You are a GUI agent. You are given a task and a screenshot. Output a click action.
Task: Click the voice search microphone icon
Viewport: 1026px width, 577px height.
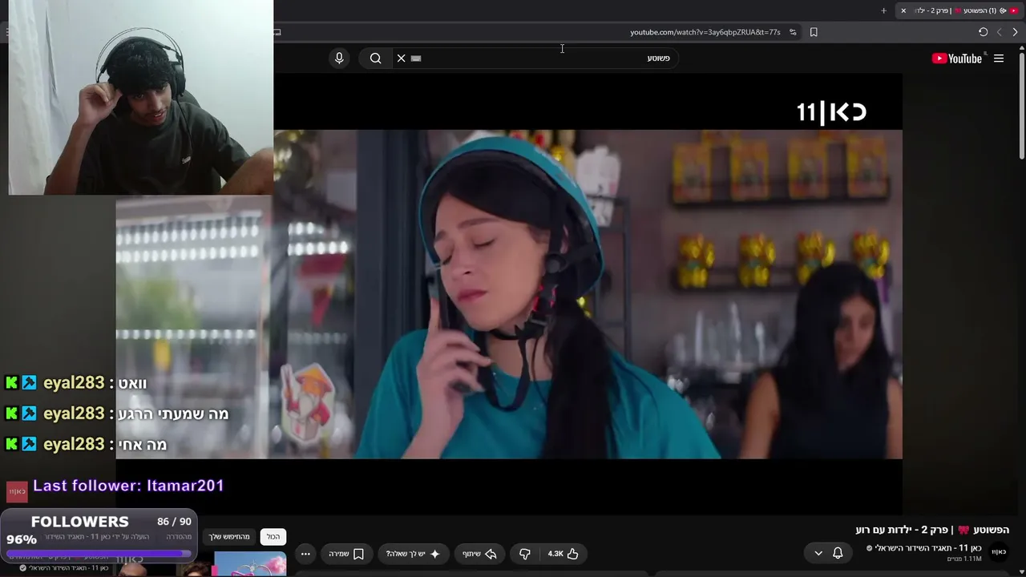click(339, 58)
